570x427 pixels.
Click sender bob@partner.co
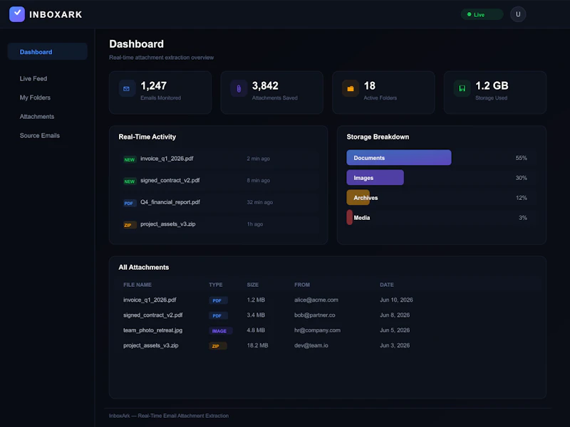(314, 315)
